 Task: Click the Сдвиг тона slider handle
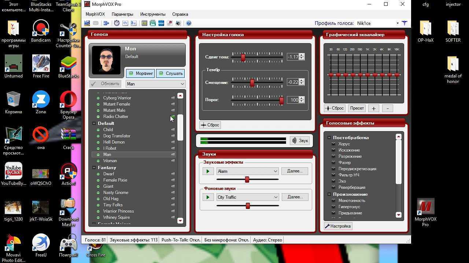[x=243, y=57]
